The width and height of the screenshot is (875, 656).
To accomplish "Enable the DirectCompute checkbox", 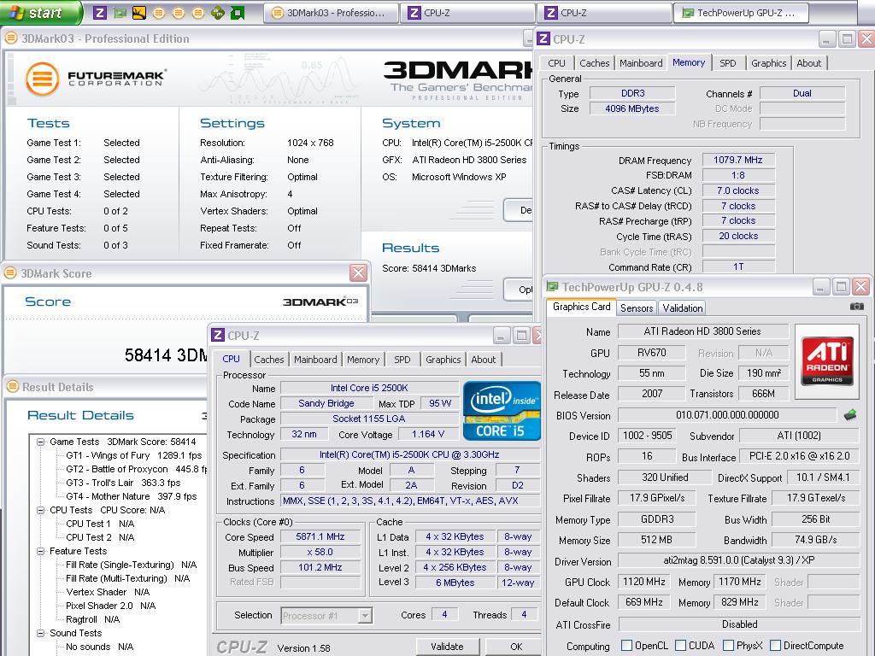I will [x=775, y=646].
